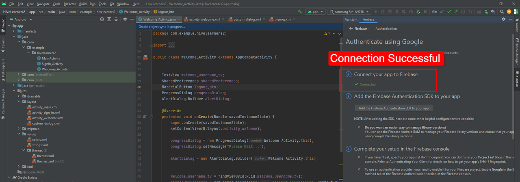This screenshot has width=520, height=182.
Task: Click the Firebase breadcrumb link in Assistant
Action: [x=361, y=28]
